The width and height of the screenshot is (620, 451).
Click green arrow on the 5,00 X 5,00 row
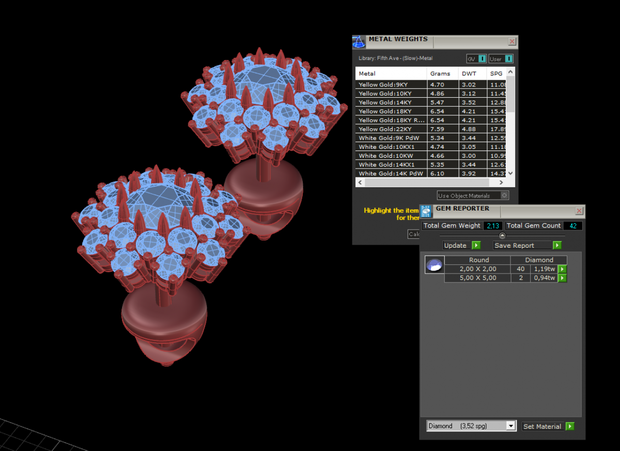point(562,278)
